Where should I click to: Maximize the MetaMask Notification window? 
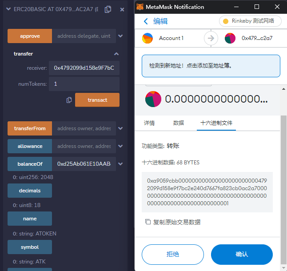[257, 7]
